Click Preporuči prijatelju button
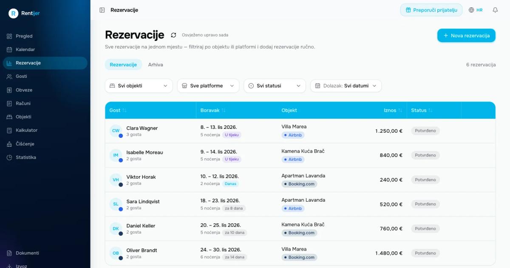The width and height of the screenshot is (510, 268). pyautogui.click(x=431, y=10)
